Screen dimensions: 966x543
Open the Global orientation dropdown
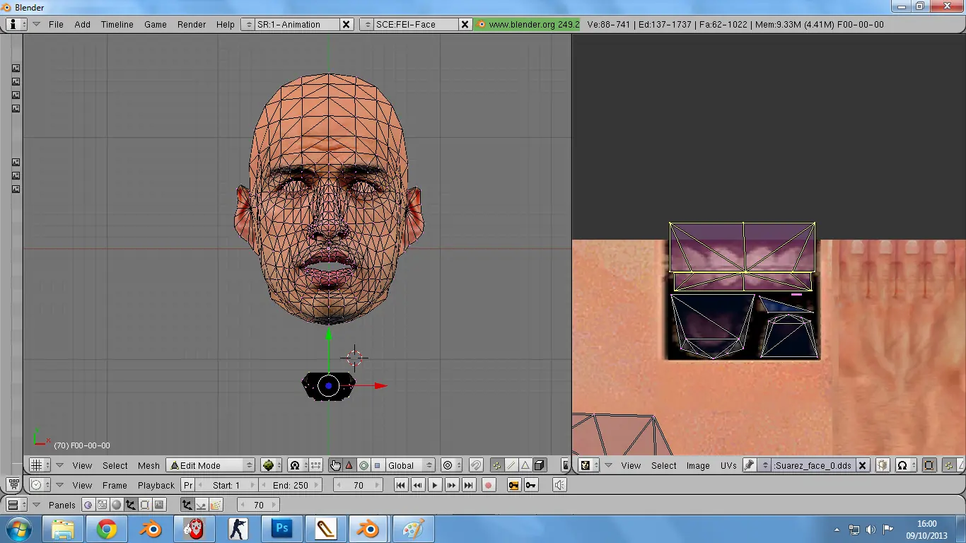(x=410, y=465)
